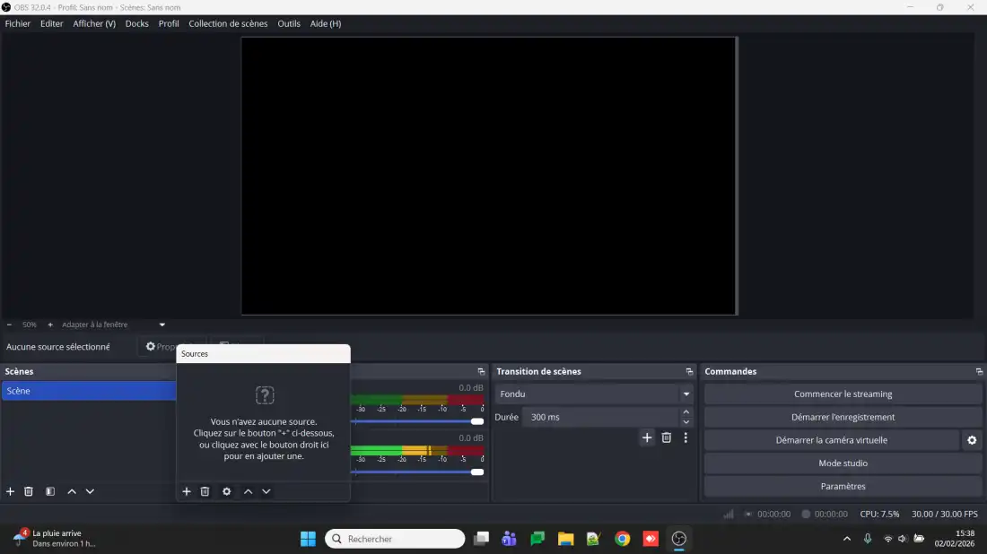Open the scene filters icon in Scènes

50,491
